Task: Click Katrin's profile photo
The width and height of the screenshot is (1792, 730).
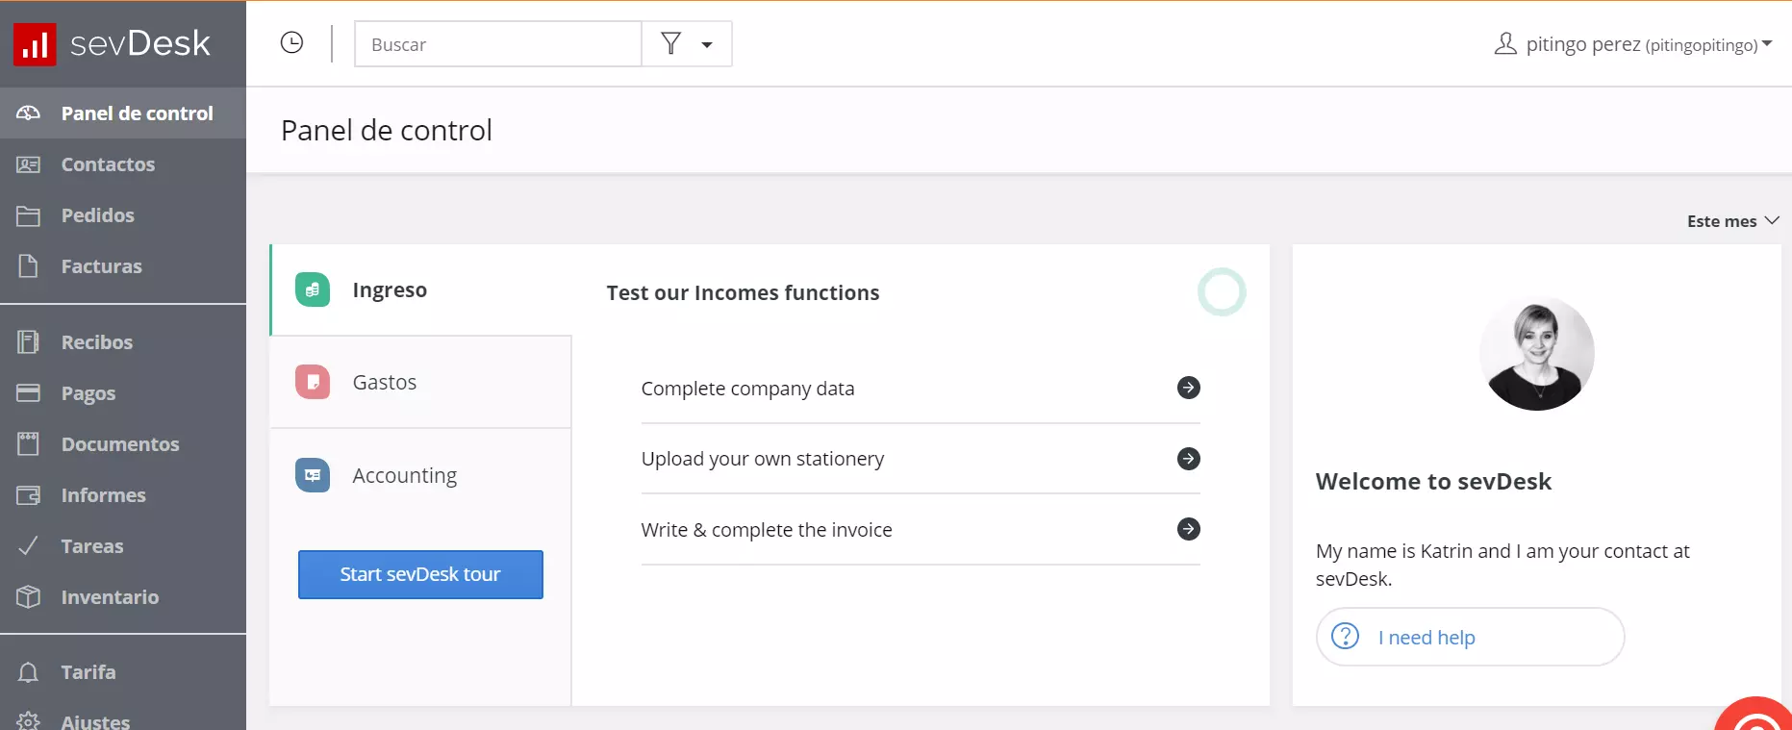Action: (x=1536, y=354)
